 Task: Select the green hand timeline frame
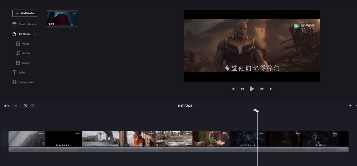211,139
